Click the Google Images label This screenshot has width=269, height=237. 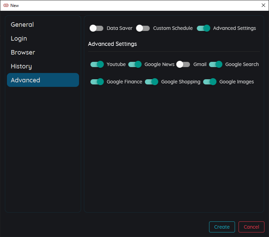(236, 82)
